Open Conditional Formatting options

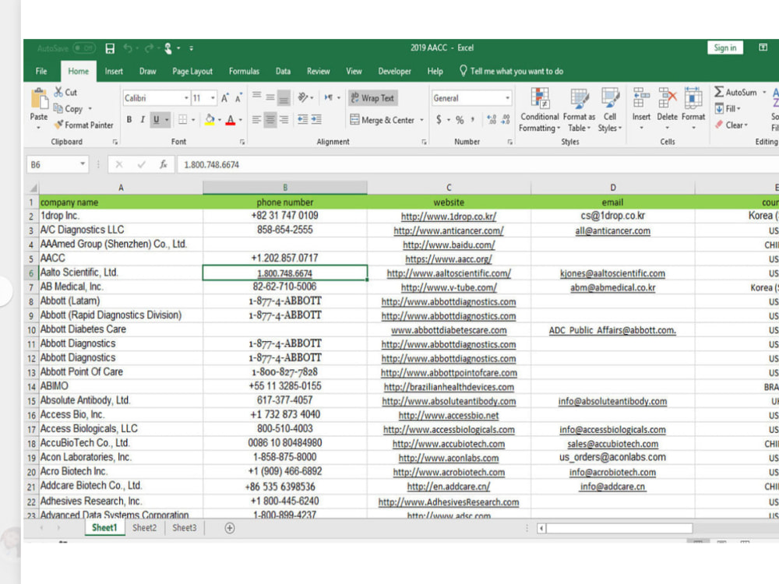539,109
